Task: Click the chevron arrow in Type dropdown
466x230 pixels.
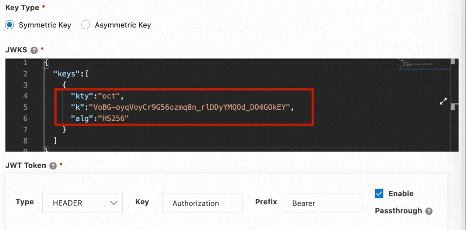Action: tap(114, 203)
